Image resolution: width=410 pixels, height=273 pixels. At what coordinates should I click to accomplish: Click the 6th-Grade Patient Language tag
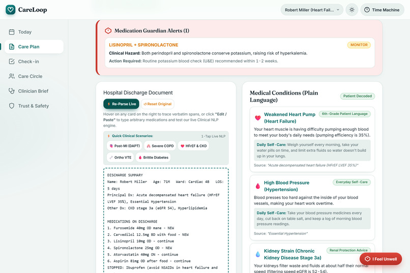pyautogui.click(x=344, y=114)
